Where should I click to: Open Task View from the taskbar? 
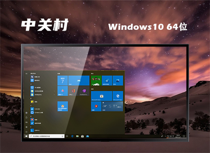click(x=67, y=136)
